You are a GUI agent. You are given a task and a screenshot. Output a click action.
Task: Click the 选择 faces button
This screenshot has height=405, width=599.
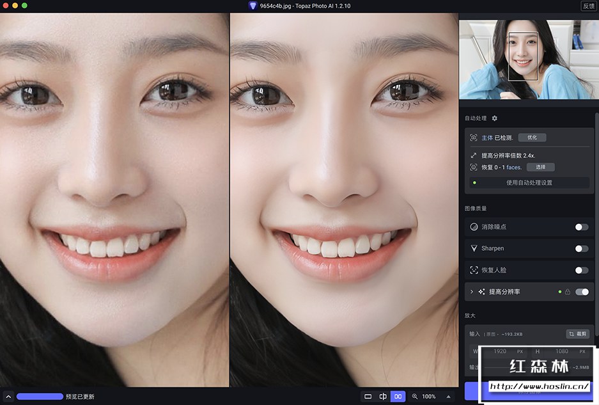tap(541, 167)
